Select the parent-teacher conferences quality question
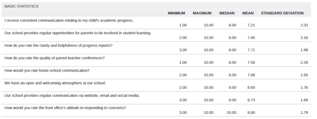 point(54,58)
